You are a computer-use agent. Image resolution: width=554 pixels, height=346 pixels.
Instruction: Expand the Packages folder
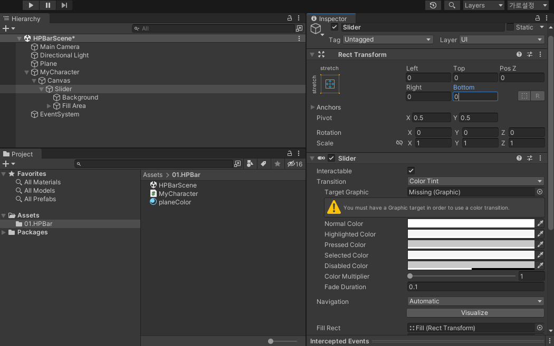(x=4, y=232)
